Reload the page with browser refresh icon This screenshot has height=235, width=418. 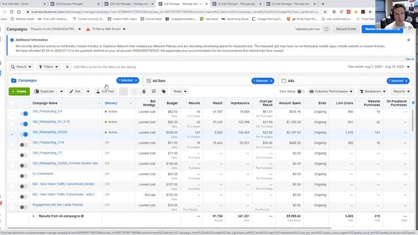[x=12, y=12]
